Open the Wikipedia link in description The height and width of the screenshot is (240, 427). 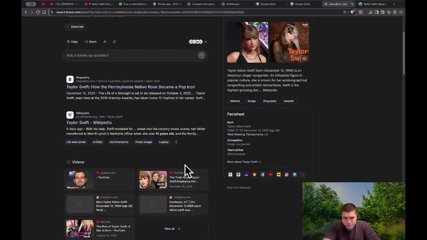coord(270,90)
